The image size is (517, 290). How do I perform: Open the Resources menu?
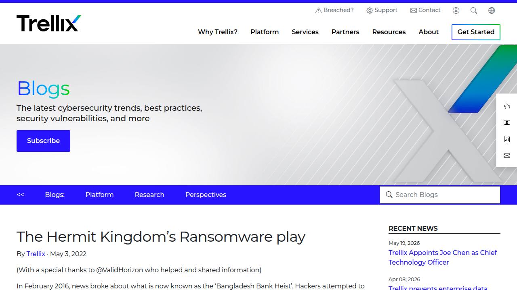tap(389, 32)
